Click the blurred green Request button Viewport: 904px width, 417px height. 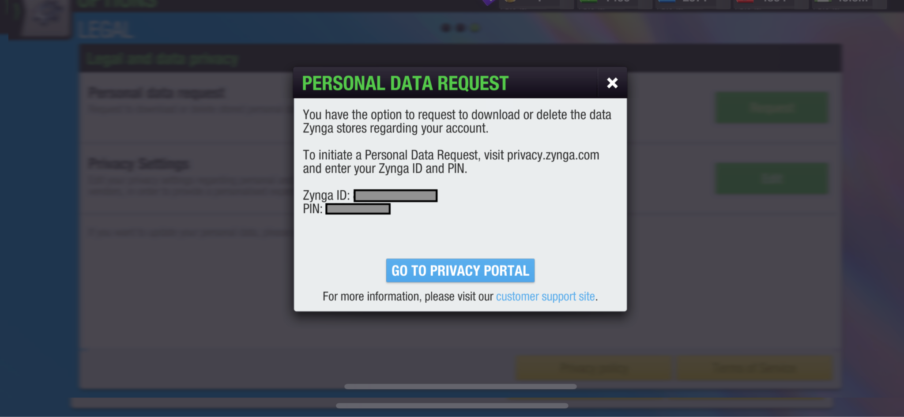tap(772, 108)
